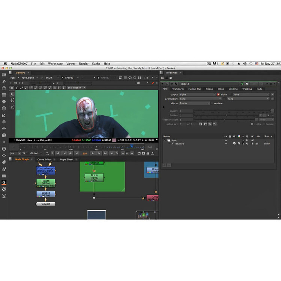
Task: Select the Grade3 node in graph
Action: point(46,194)
